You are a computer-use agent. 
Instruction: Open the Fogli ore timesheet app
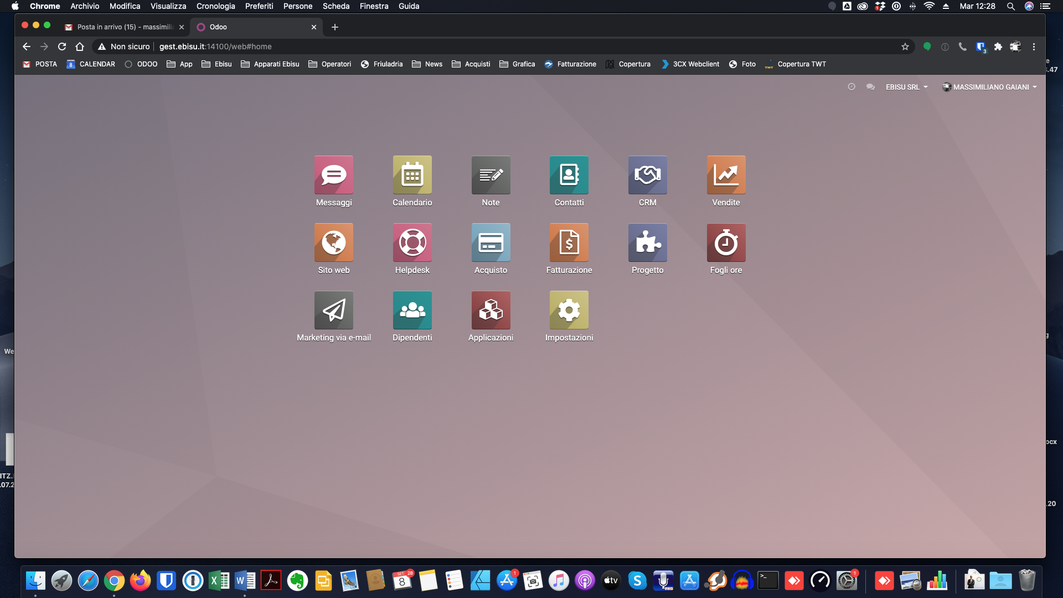click(726, 243)
